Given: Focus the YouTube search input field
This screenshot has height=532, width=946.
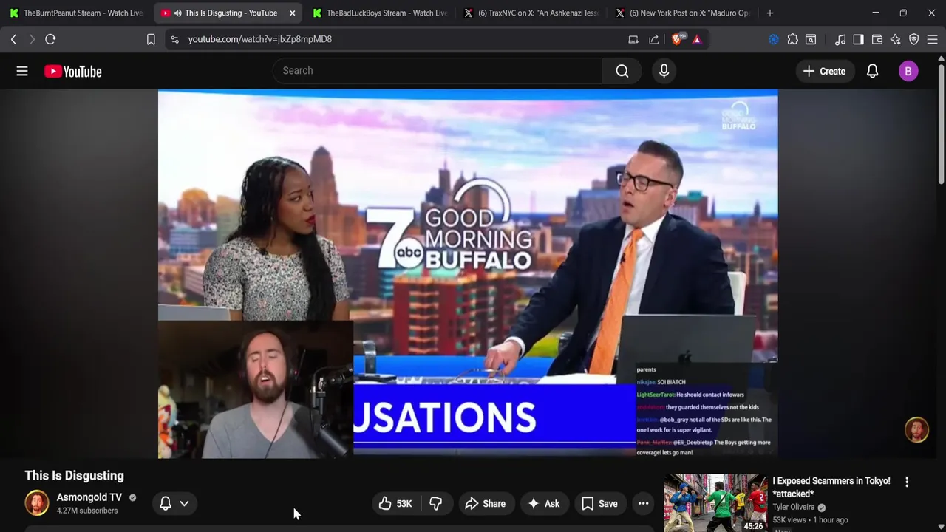Looking at the screenshot, I should (x=438, y=71).
